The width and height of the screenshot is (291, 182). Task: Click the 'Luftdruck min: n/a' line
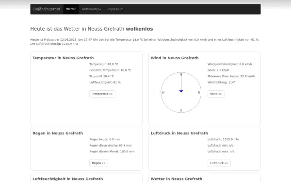(x=221, y=146)
